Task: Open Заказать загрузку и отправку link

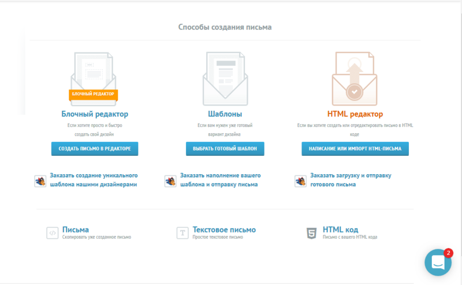Action: coord(351,179)
